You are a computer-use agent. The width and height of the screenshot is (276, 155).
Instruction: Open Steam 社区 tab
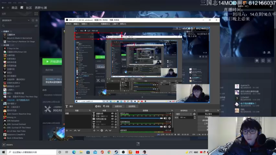(x=29, y=8)
